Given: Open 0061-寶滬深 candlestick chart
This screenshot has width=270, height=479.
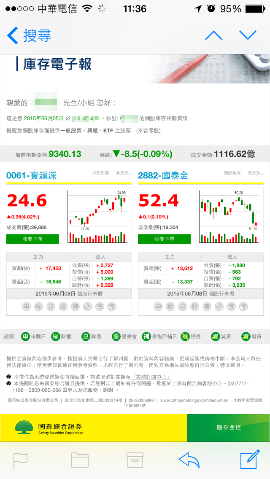Looking at the screenshot, I should pyautogui.click(x=98, y=216).
